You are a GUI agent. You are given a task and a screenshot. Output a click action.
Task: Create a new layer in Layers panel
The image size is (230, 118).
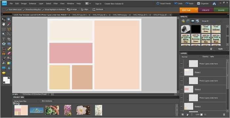183,115
